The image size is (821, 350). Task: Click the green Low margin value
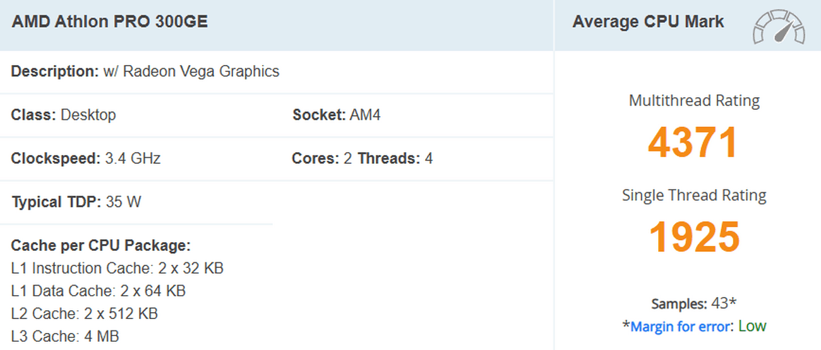[752, 327]
